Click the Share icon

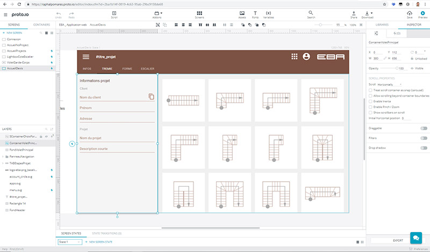354,13
